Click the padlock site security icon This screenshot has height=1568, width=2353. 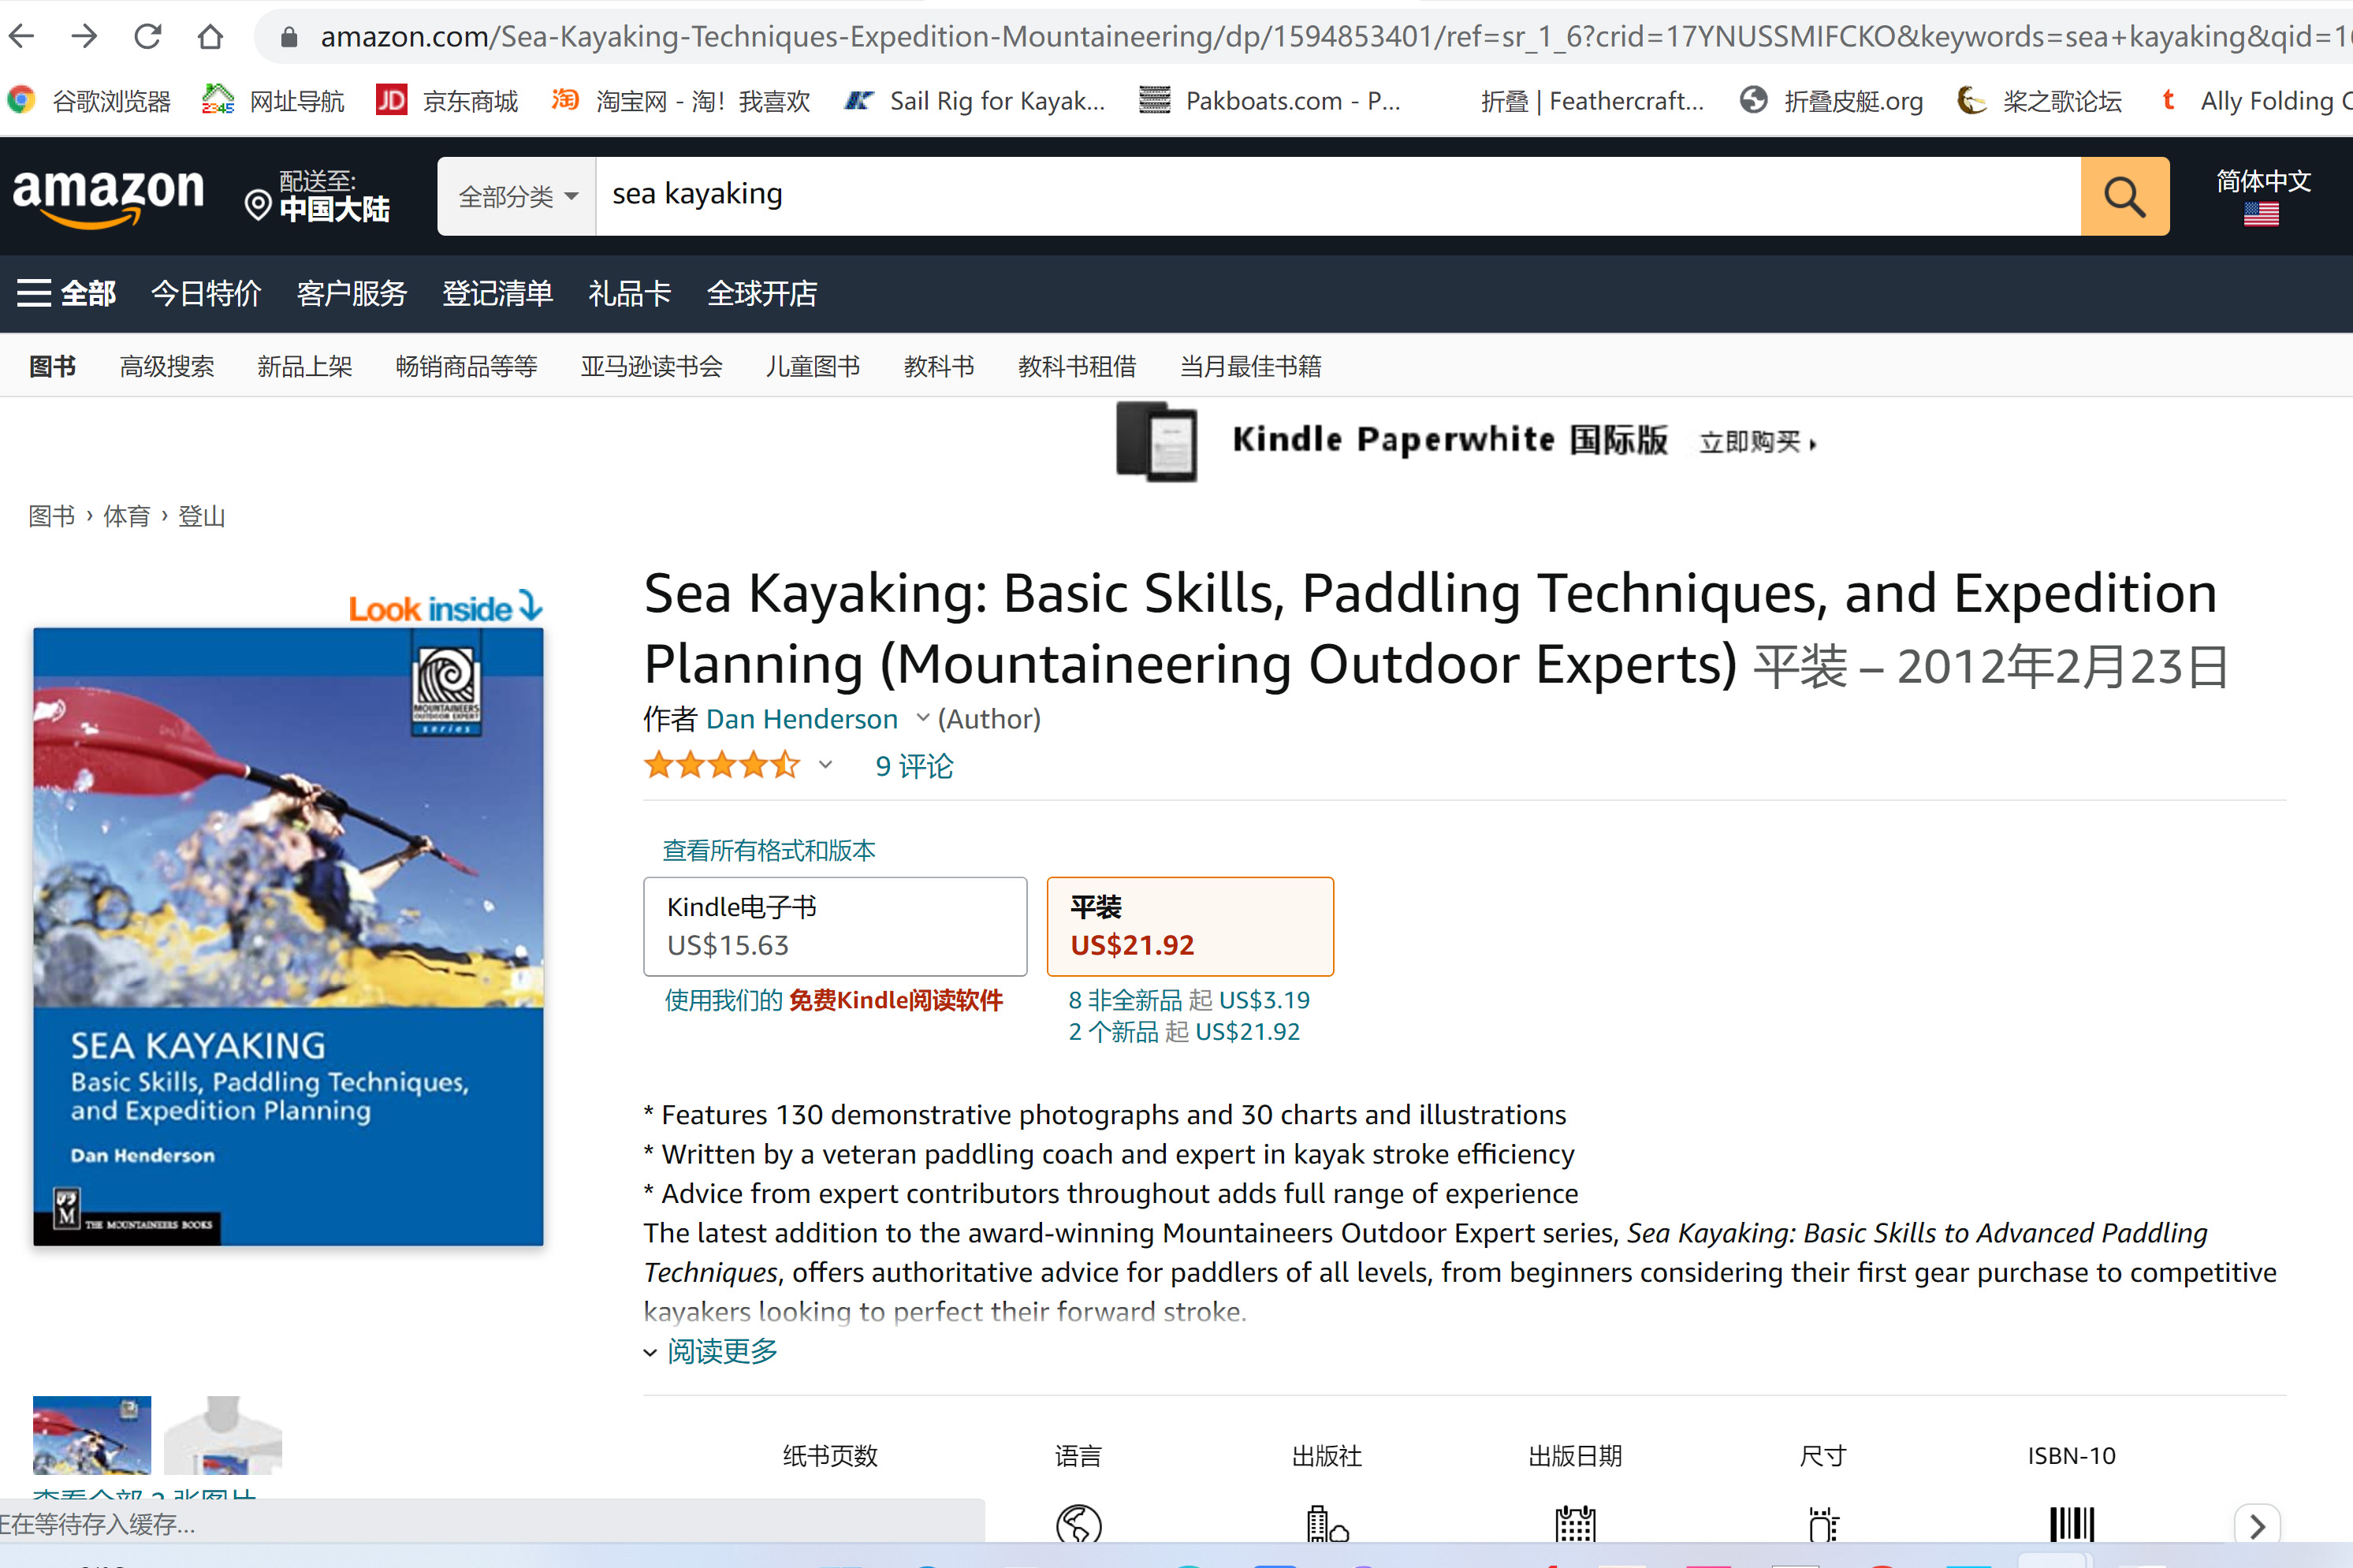[289, 38]
